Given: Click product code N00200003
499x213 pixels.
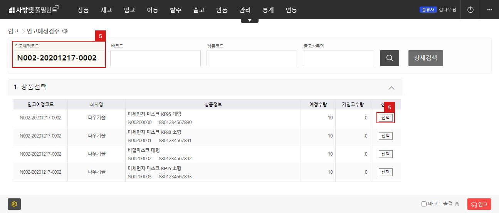Looking at the screenshot, I should click(139, 177).
